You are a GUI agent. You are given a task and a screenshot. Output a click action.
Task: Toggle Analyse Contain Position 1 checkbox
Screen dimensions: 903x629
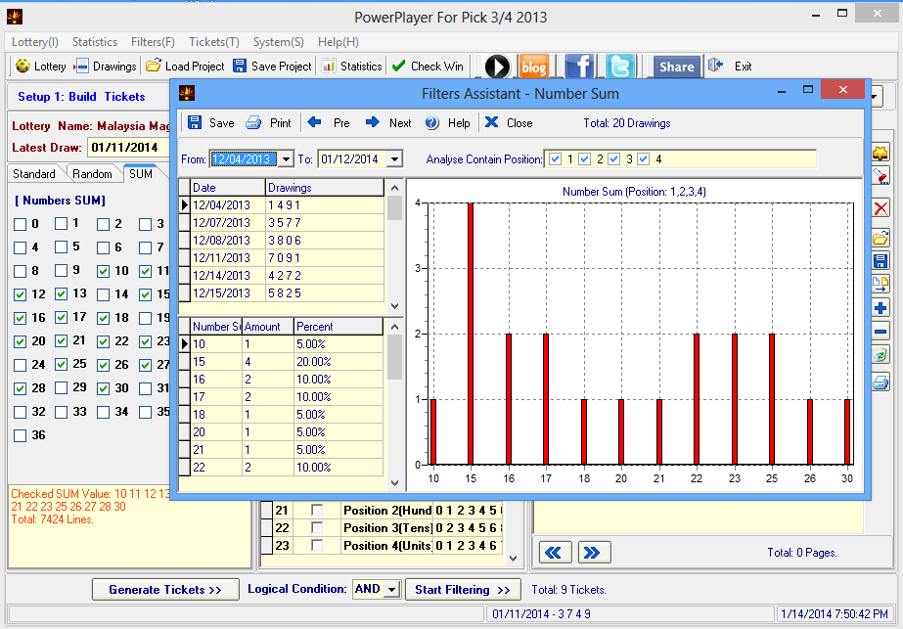(555, 159)
